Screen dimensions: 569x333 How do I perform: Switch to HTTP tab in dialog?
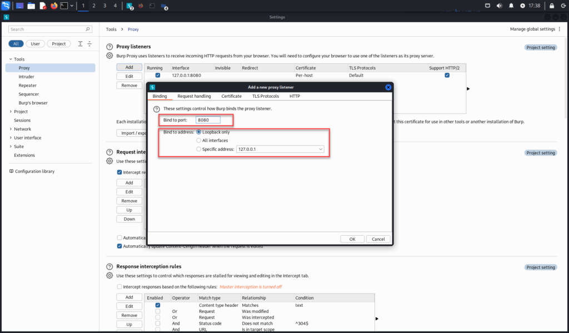tap(295, 96)
